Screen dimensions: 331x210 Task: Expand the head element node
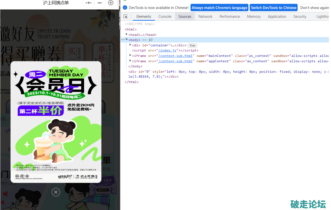[127, 34]
